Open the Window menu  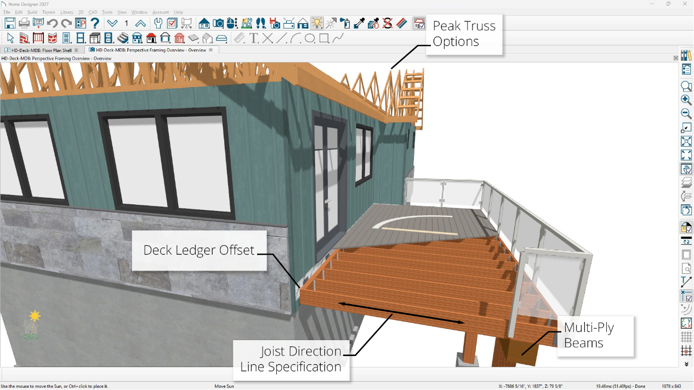coord(139,12)
